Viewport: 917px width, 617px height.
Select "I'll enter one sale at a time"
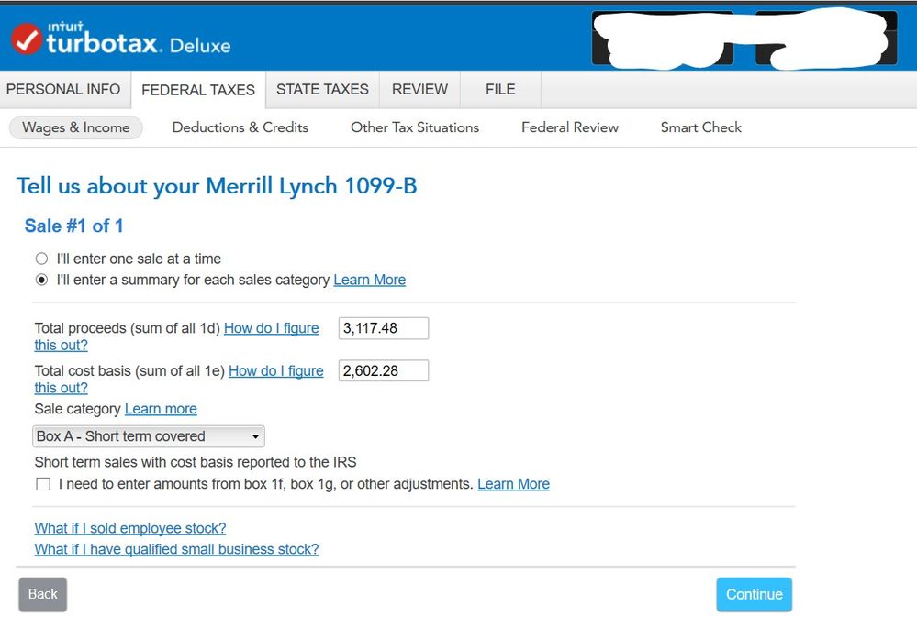(41, 259)
